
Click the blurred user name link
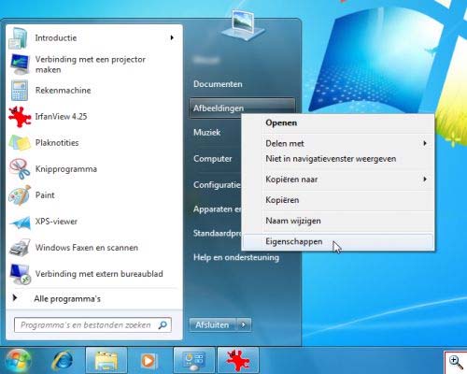(x=205, y=60)
